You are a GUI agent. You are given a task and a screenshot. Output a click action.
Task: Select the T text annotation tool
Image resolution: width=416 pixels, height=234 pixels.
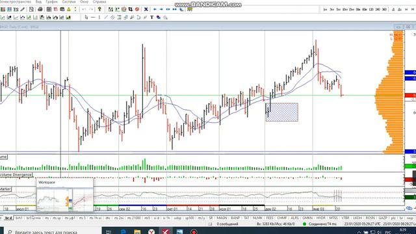(151, 18)
